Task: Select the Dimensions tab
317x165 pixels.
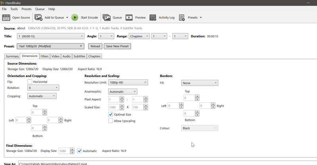Action: 30,56
